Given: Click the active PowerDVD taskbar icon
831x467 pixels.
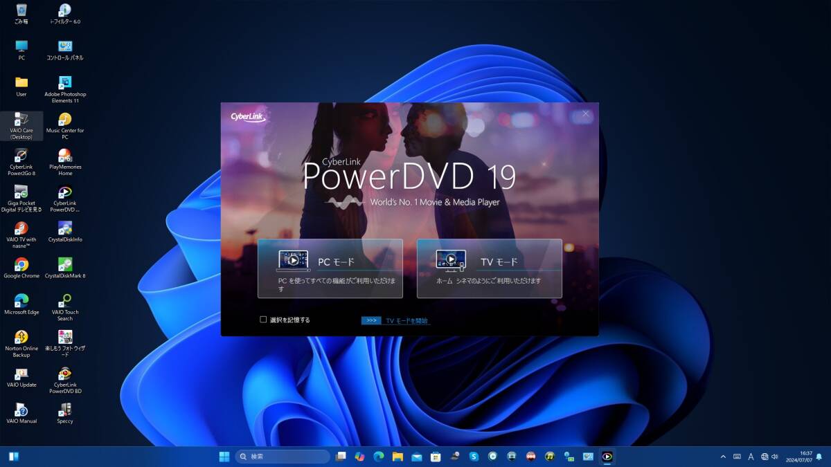Looking at the screenshot, I should coord(607,457).
